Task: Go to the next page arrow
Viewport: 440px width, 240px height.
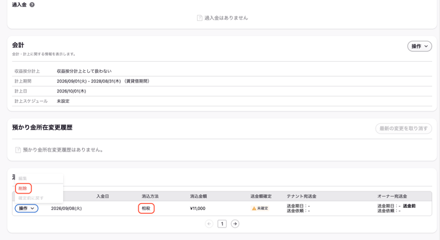Action: pos(235,224)
